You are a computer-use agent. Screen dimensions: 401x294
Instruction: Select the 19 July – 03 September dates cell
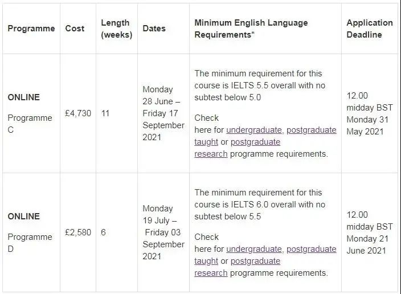[x=163, y=232]
